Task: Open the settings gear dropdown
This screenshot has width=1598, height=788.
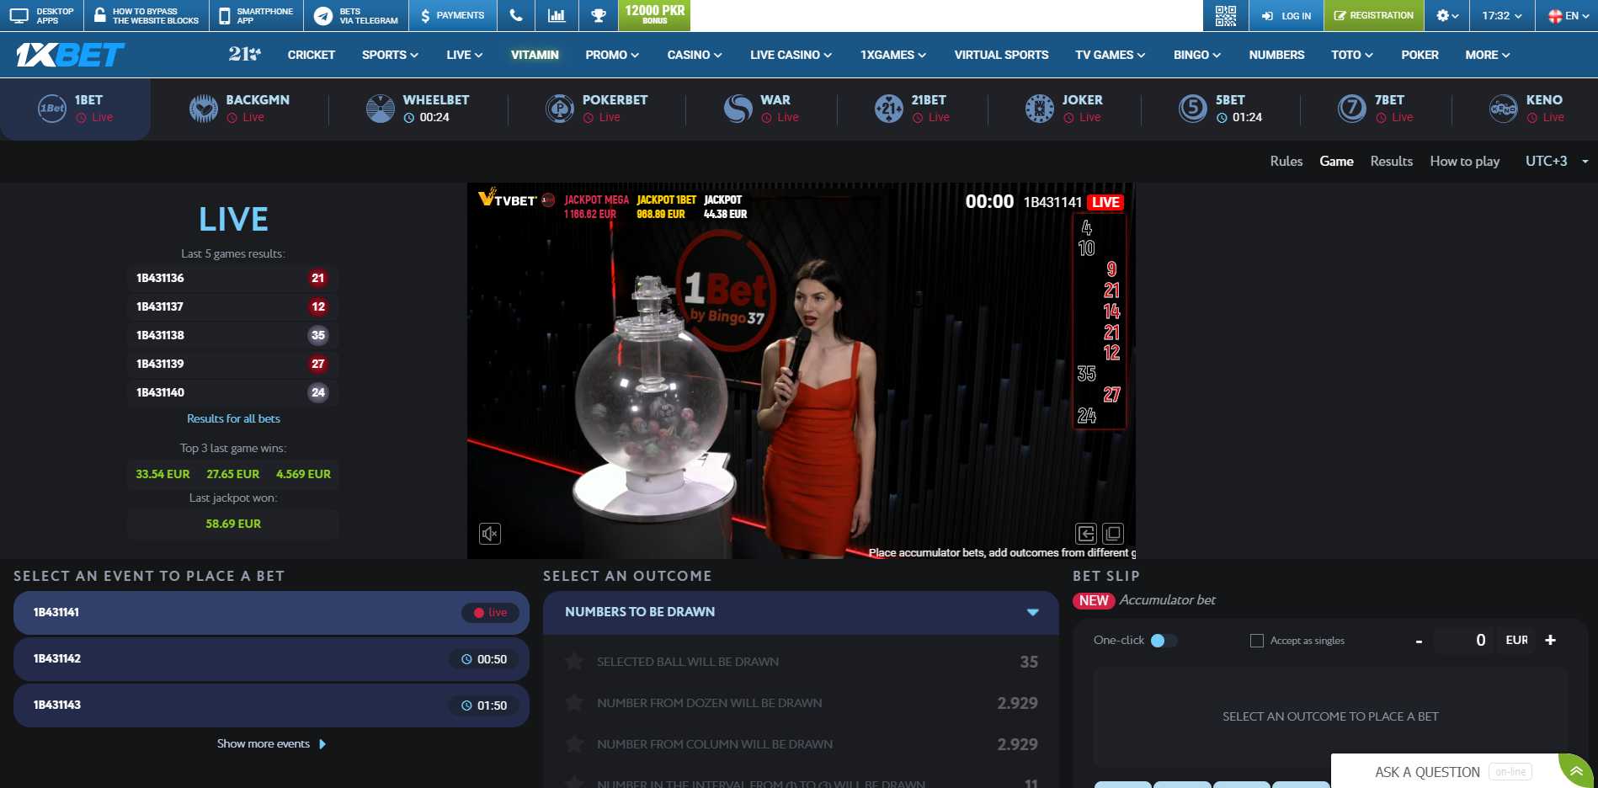Action: coord(1447,15)
